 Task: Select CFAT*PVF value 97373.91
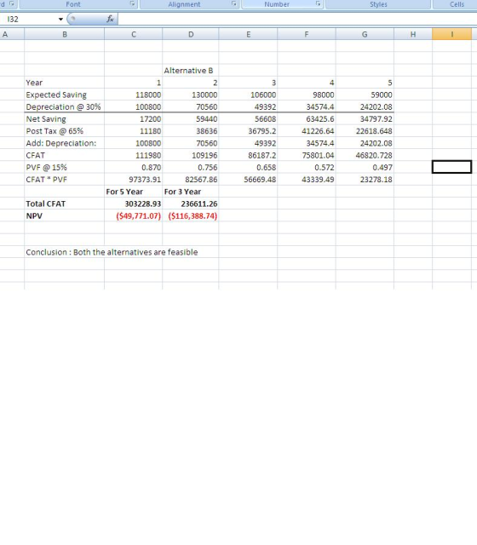point(133,180)
